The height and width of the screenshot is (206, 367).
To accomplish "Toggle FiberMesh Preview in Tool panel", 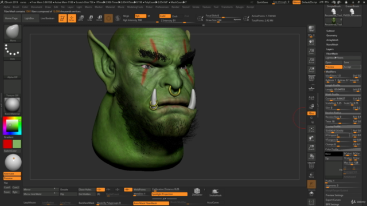I will [334, 67].
